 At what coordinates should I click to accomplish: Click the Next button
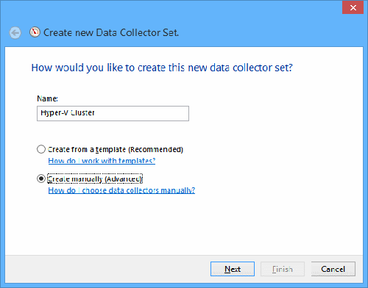233,269
